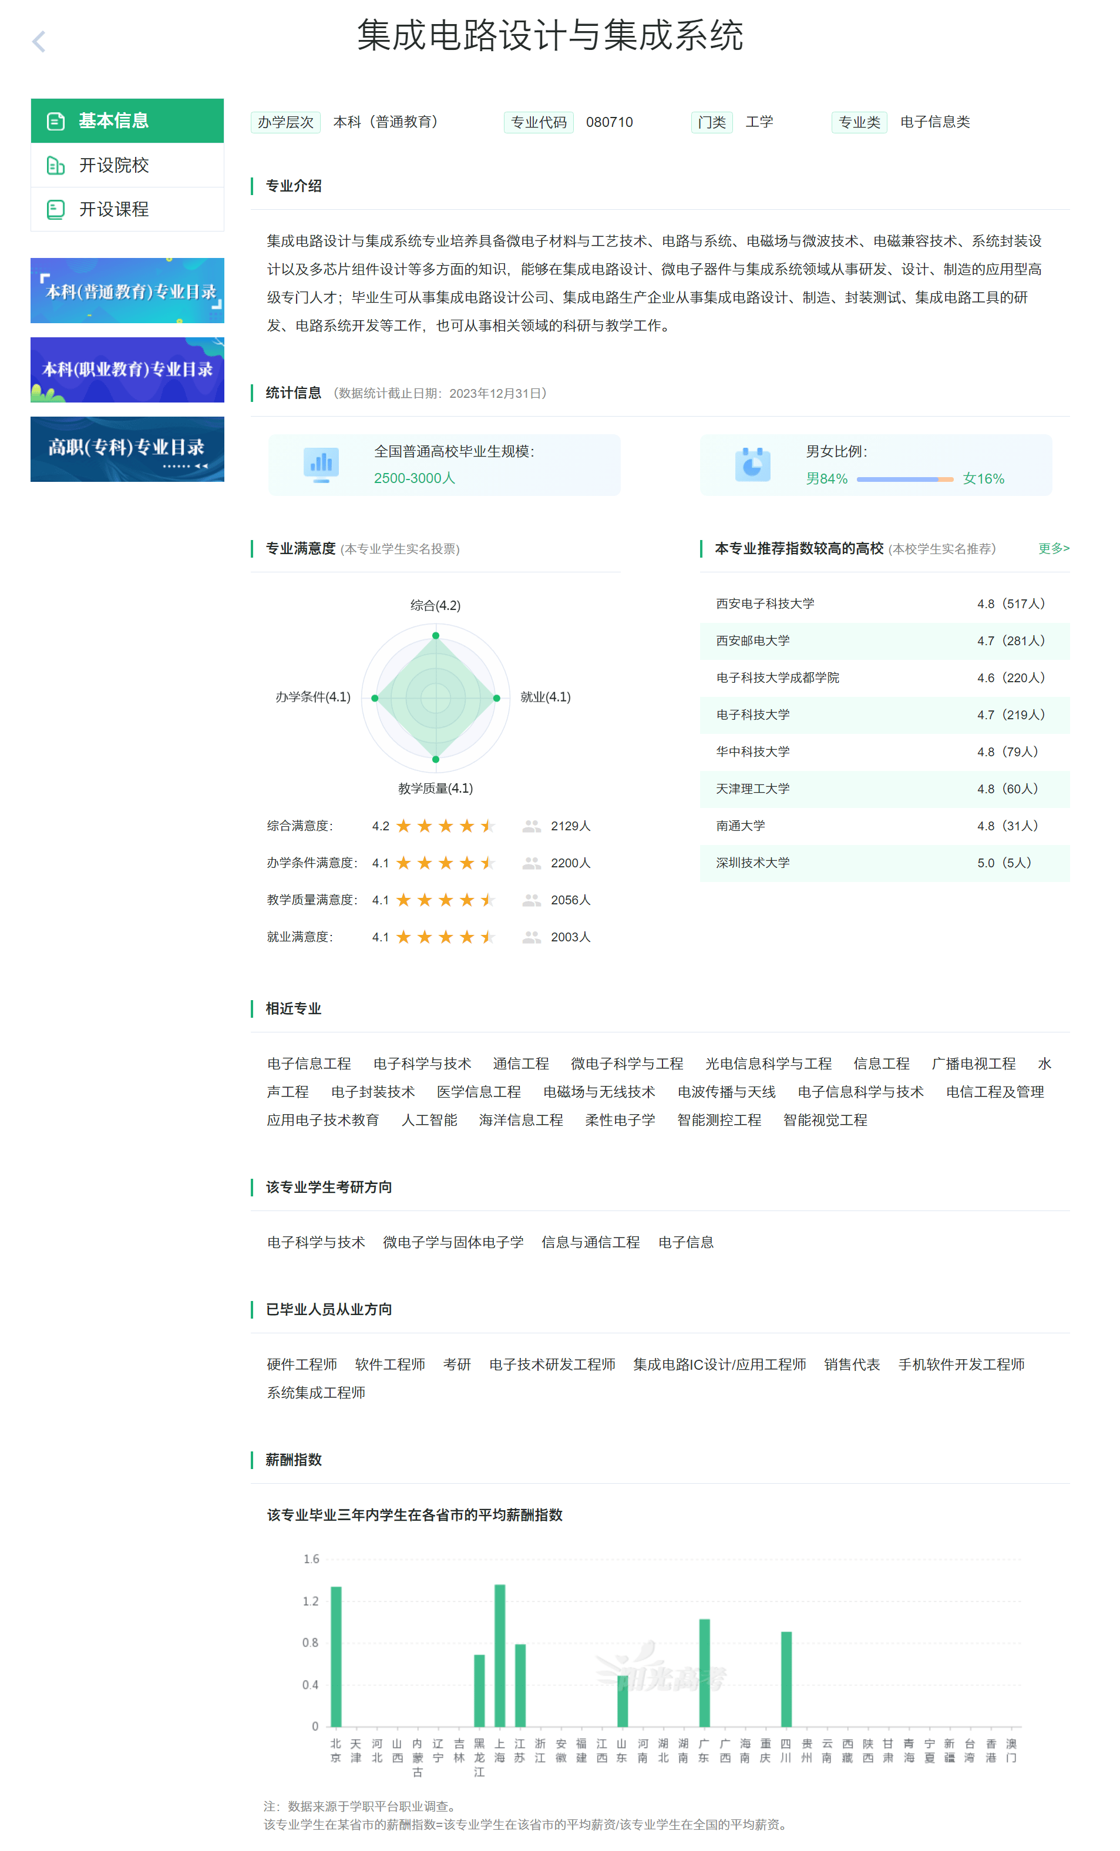Open related major 微电子科学与工程

click(627, 1064)
